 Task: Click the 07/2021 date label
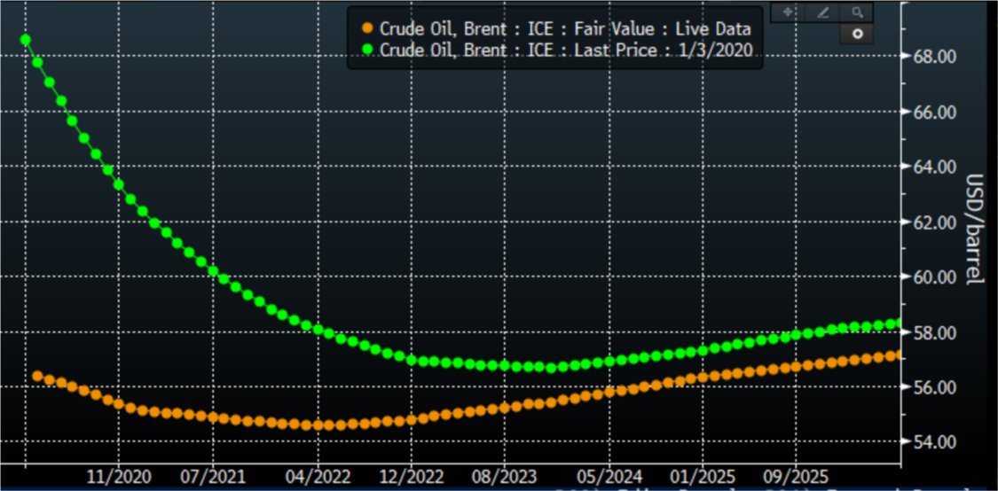[x=213, y=476]
